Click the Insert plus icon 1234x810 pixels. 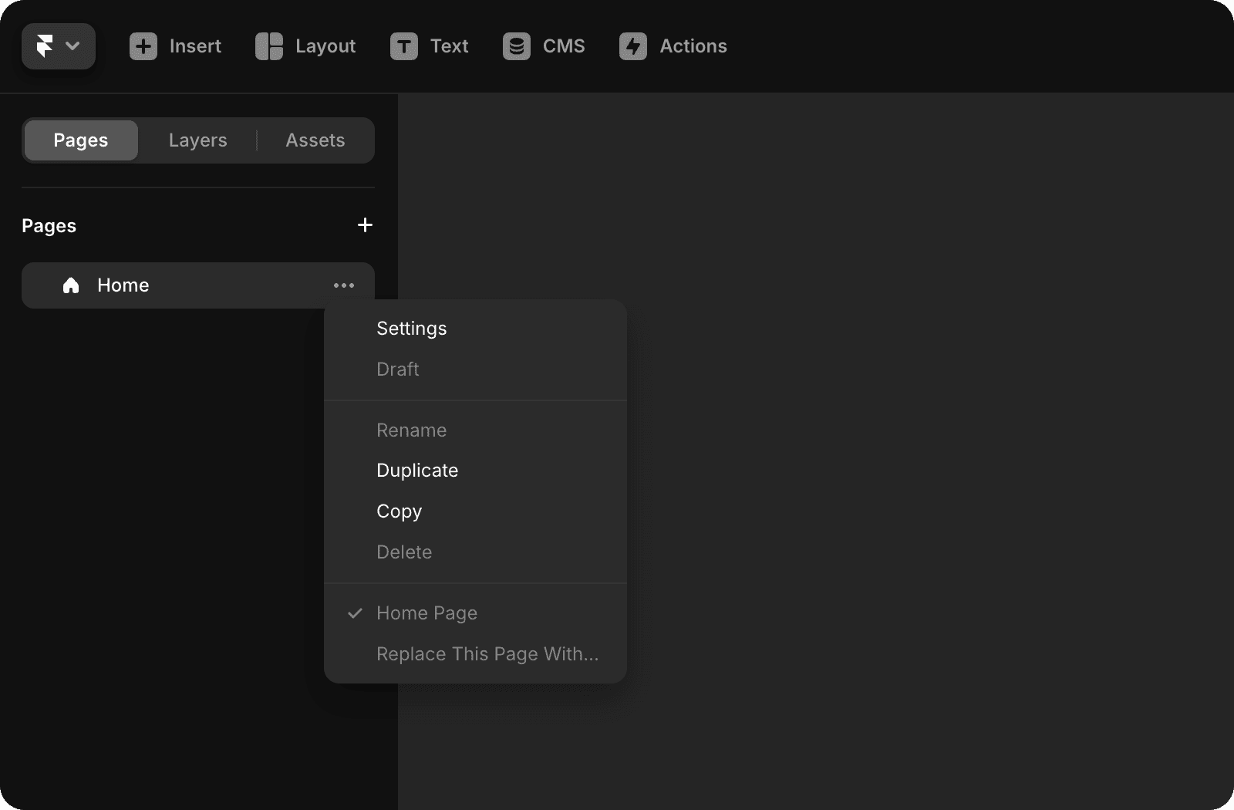coord(143,46)
